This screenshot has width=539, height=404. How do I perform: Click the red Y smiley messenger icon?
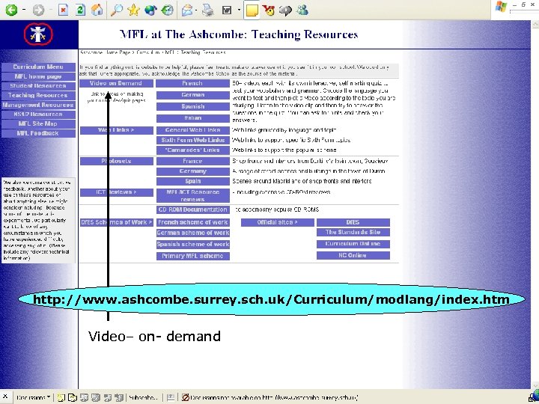point(269,10)
